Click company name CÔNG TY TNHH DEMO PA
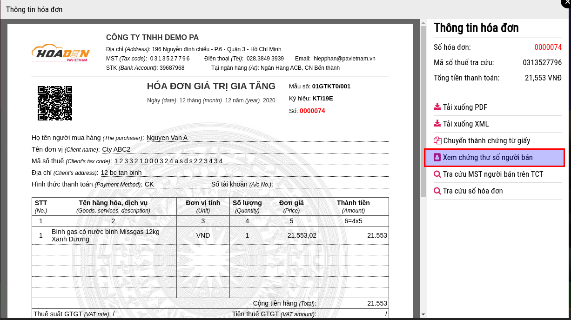This screenshot has width=571, height=320. pyautogui.click(x=152, y=38)
